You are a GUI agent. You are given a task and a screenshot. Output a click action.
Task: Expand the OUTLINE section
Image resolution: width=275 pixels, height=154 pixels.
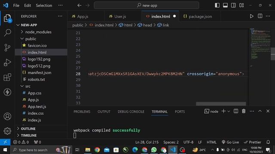tap(41, 128)
